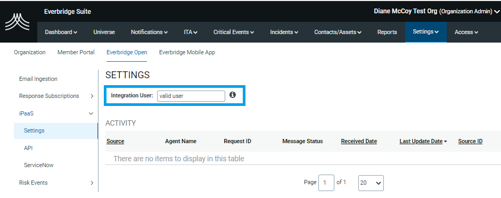
Task: Open the Settings menu in navbar
Action: 425,31
